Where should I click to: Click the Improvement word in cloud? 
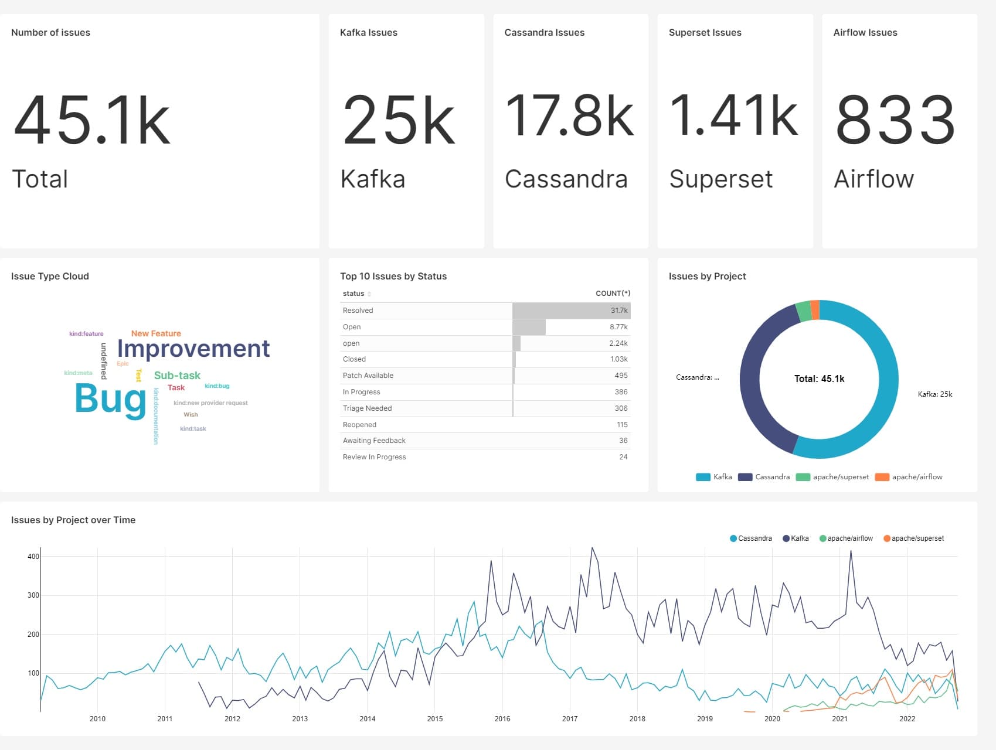(x=193, y=349)
